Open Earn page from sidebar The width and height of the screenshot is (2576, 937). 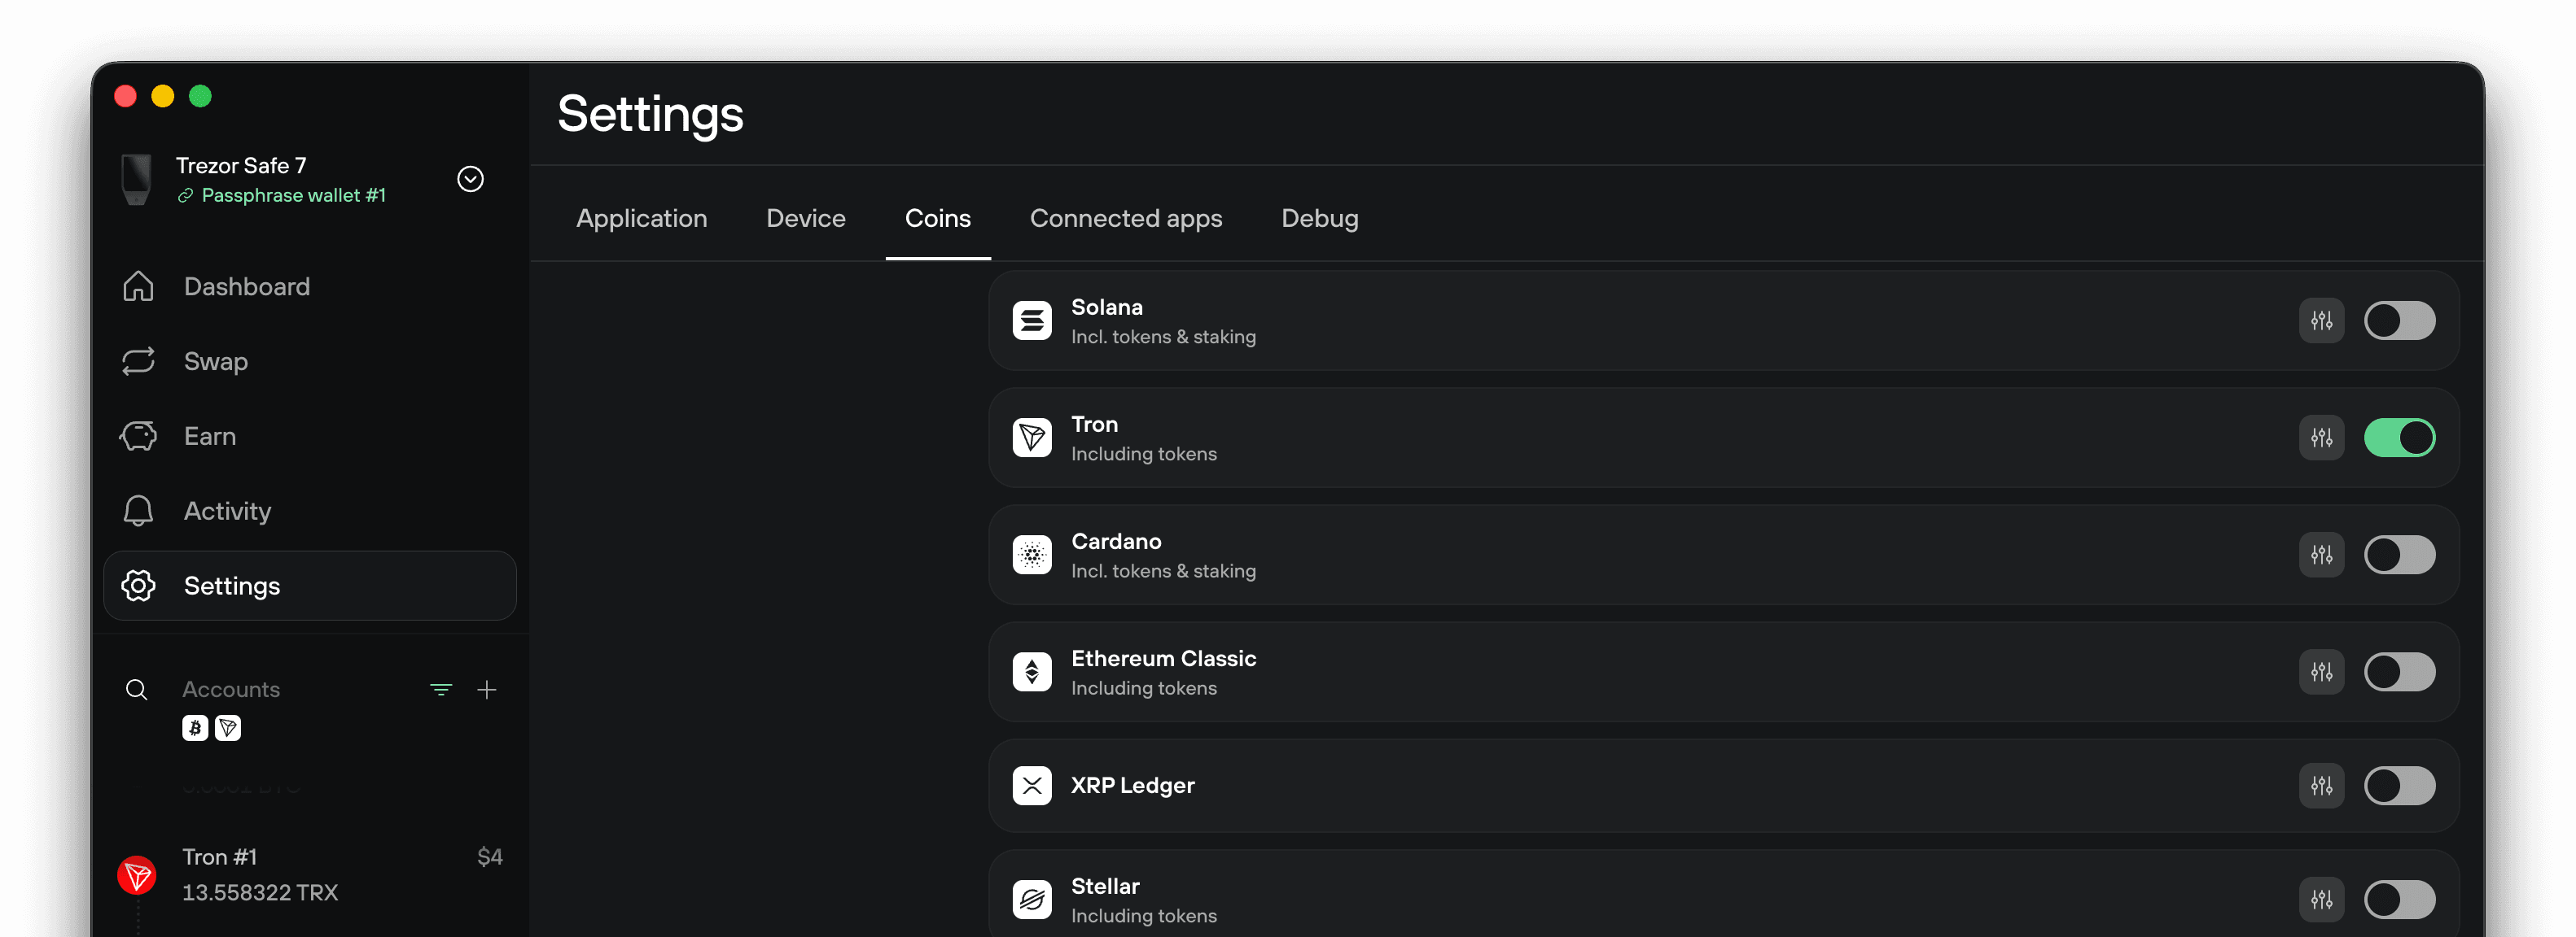click(310, 435)
